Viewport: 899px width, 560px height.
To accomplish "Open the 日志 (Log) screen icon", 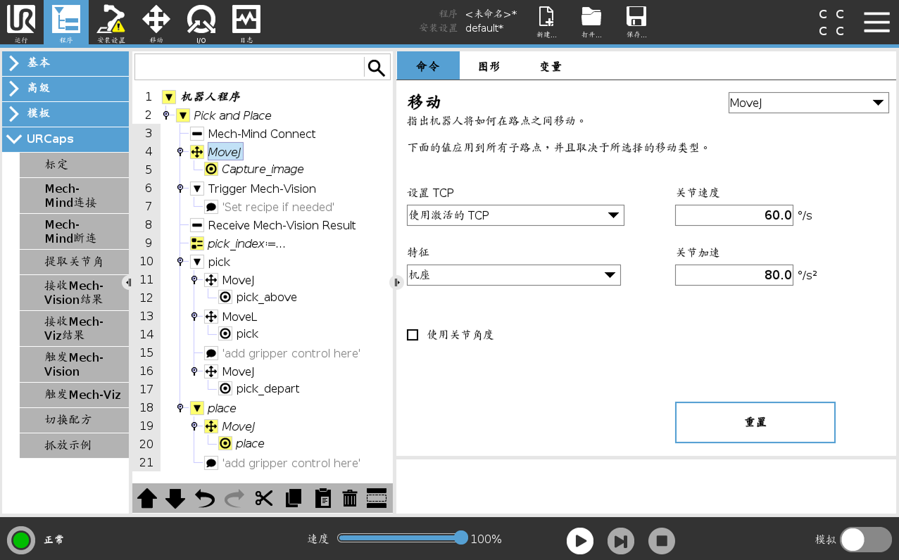I will pos(246,23).
